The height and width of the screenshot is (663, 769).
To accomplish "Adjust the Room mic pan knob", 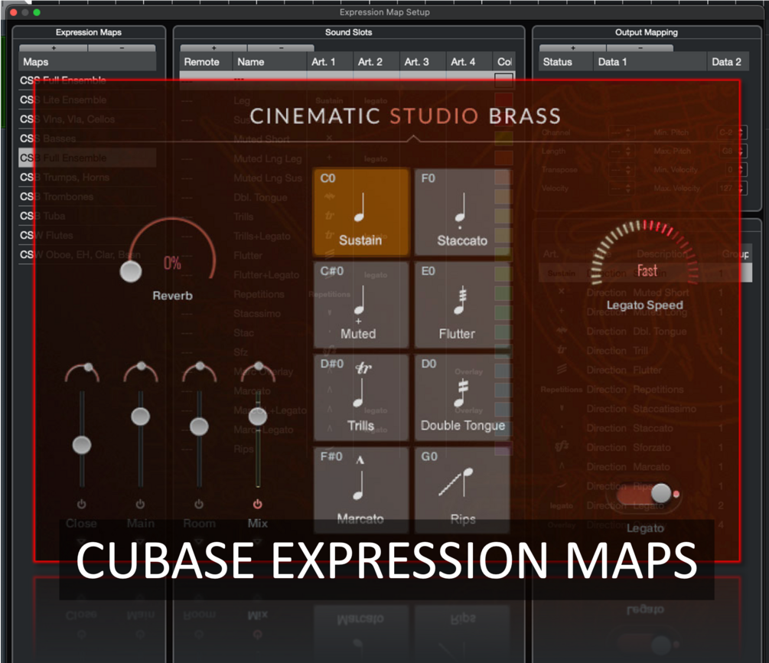I will pos(200,372).
